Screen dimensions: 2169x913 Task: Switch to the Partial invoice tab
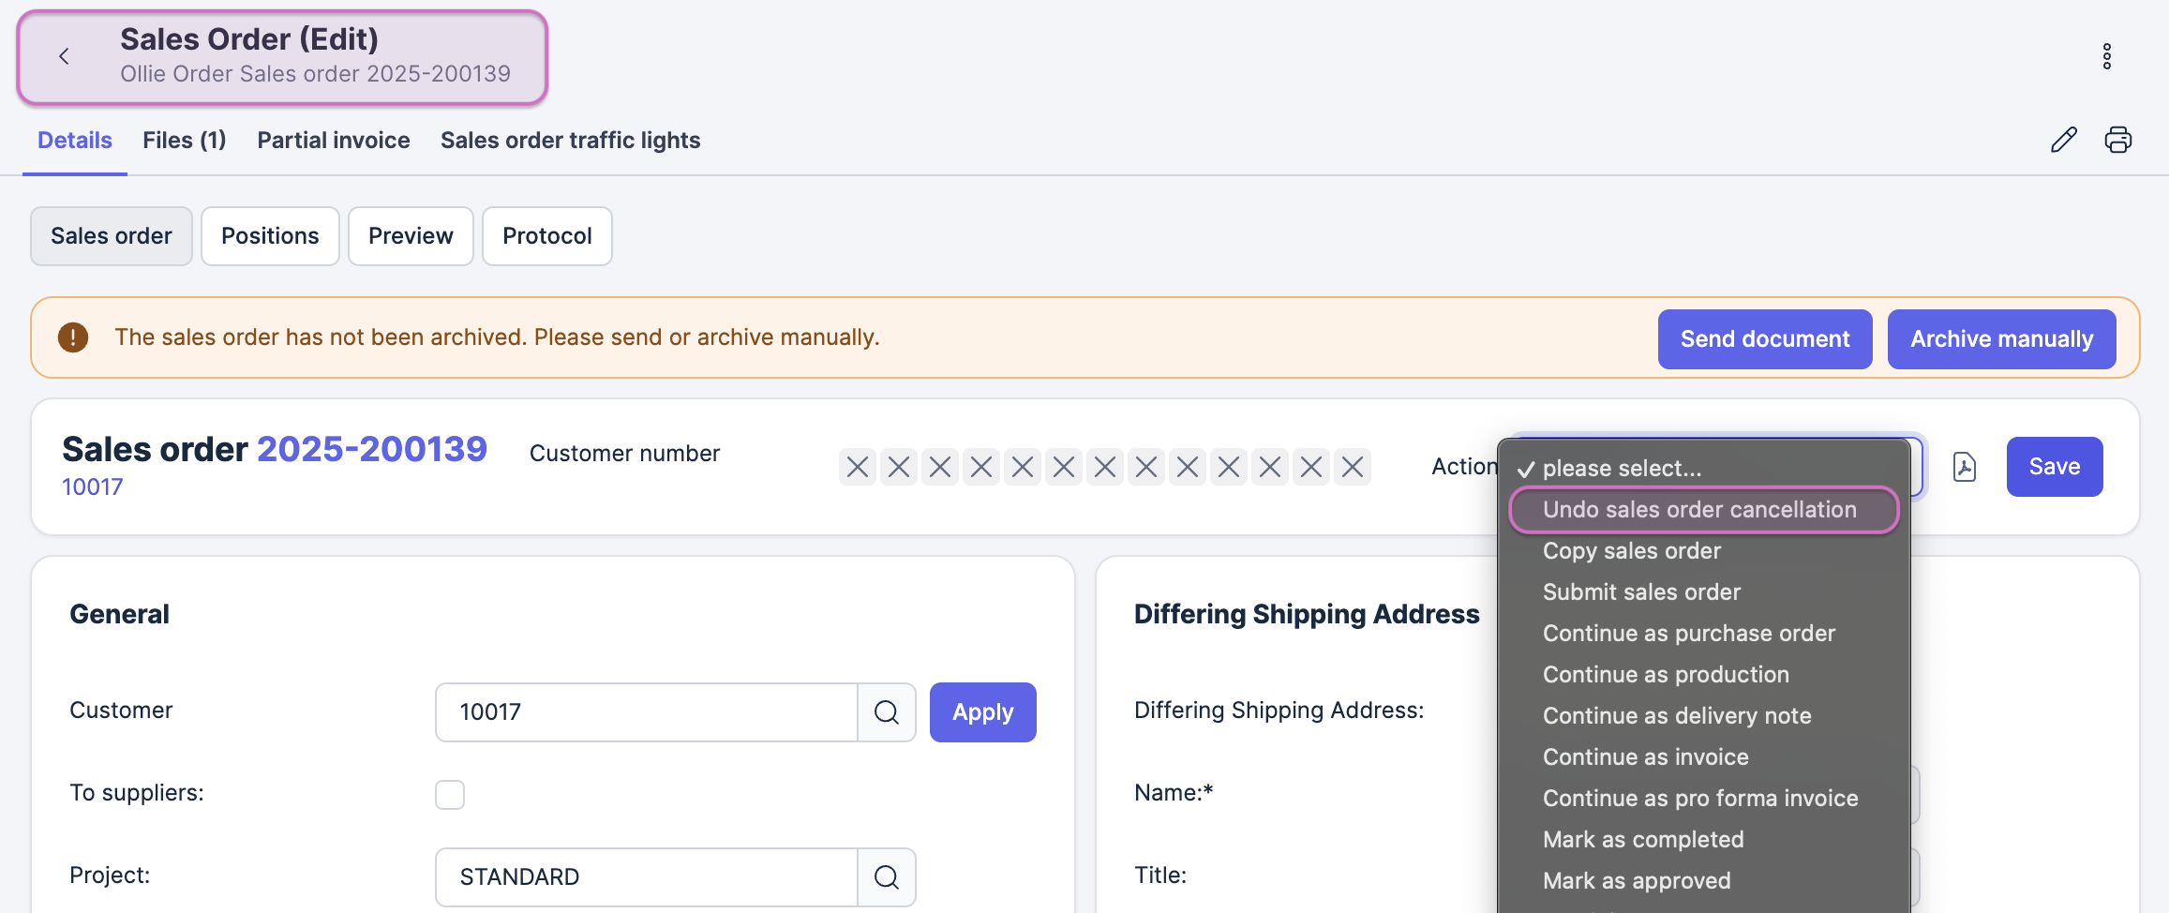pos(334,141)
